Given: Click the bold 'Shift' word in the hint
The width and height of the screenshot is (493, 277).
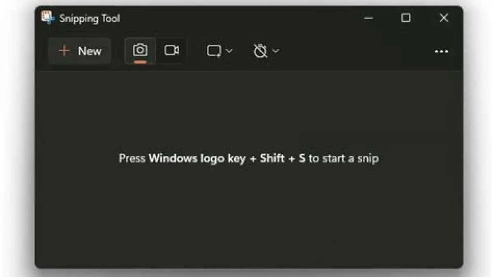Looking at the screenshot, I should [x=272, y=158].
